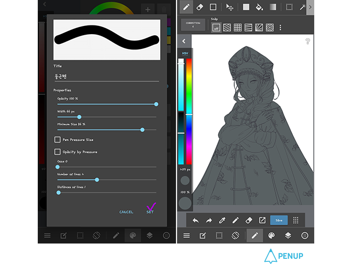Undo the last stroke
Image resolution: width=352 pixels, height=269 pixels.
tap(196, 221)
